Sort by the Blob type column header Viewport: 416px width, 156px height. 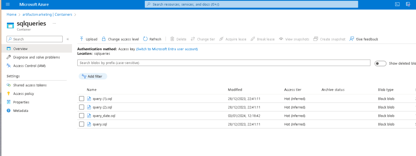point(386,90)
